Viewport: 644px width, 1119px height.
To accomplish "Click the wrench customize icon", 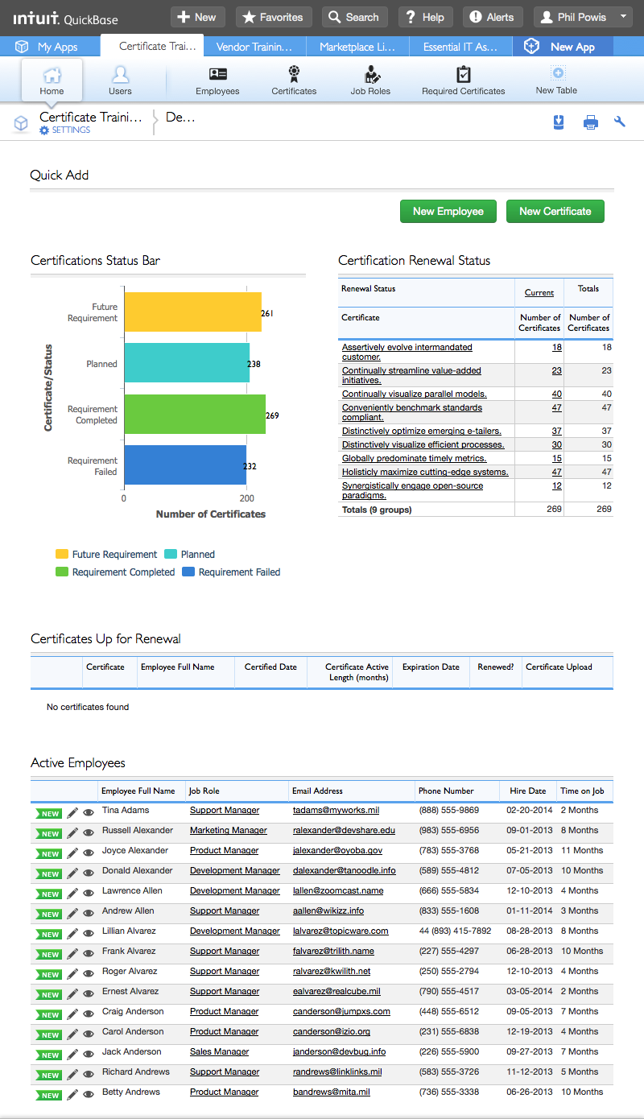I will [619, 122].
